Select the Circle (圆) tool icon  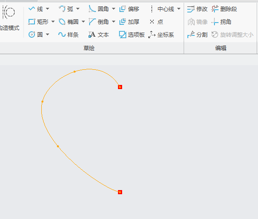tap(32, 34)
